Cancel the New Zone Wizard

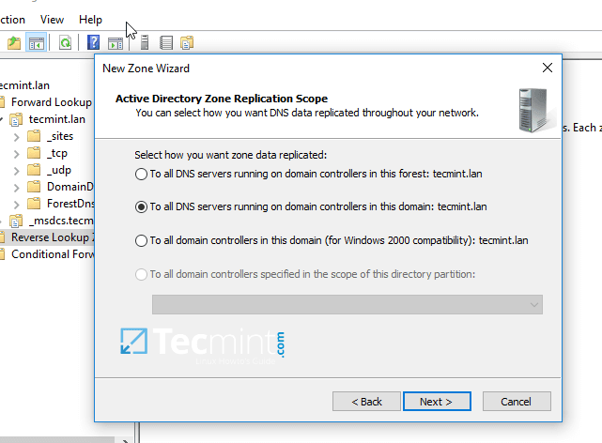516,402
